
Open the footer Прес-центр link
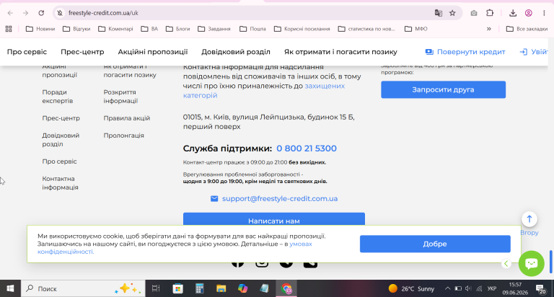click(61, 118)
